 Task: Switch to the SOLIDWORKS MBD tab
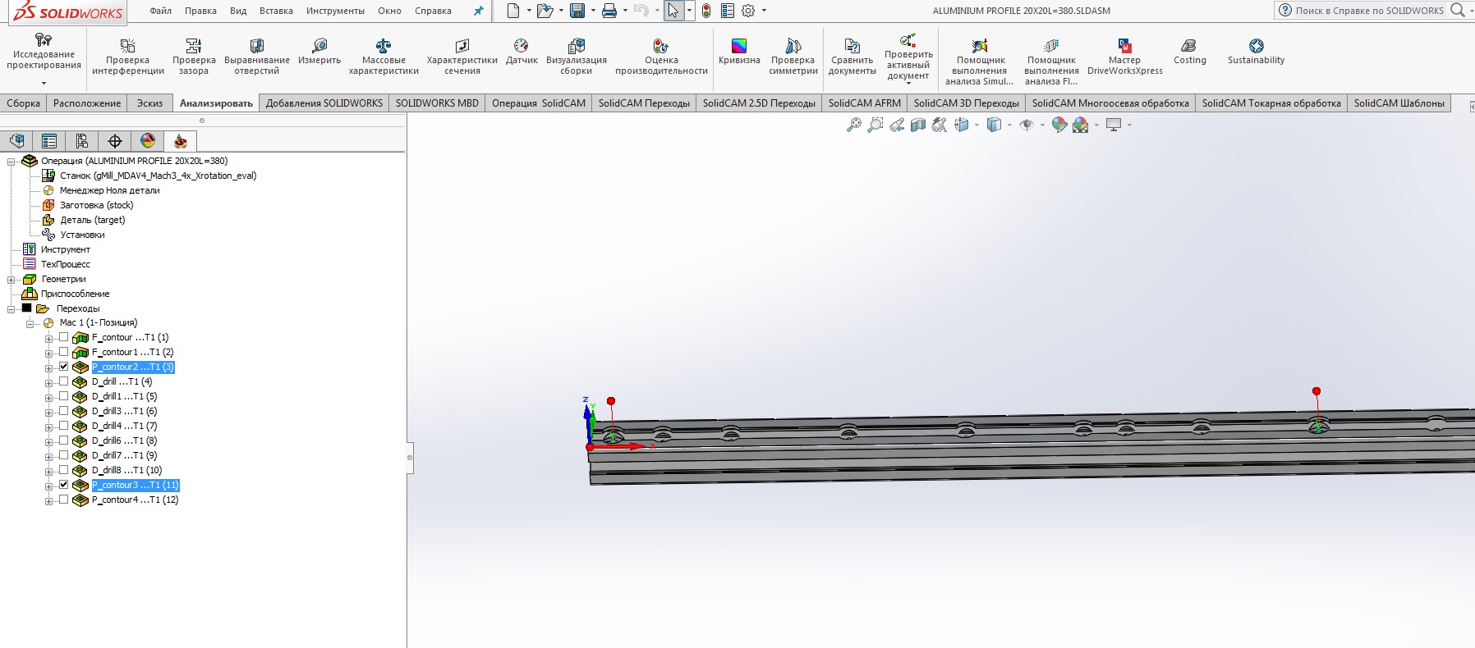pyautogui.click(x=437, y=103)
